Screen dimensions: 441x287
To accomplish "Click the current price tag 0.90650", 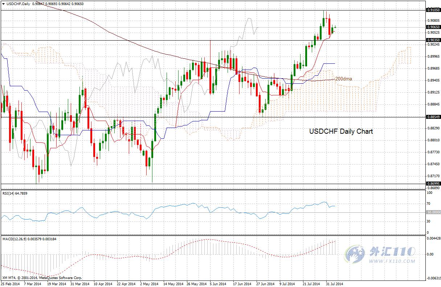I will click(433, 27).
